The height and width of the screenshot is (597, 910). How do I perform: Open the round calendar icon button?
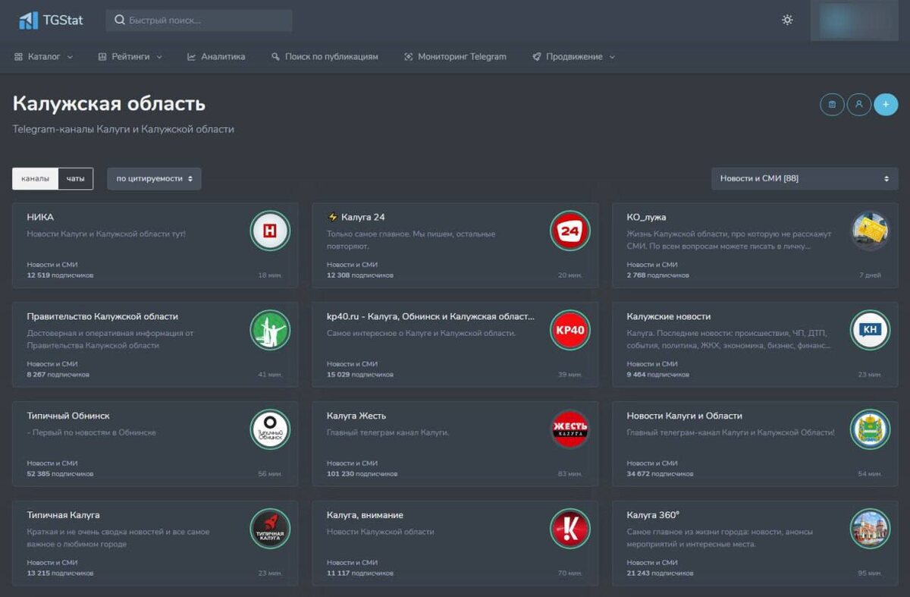[832, 104]
